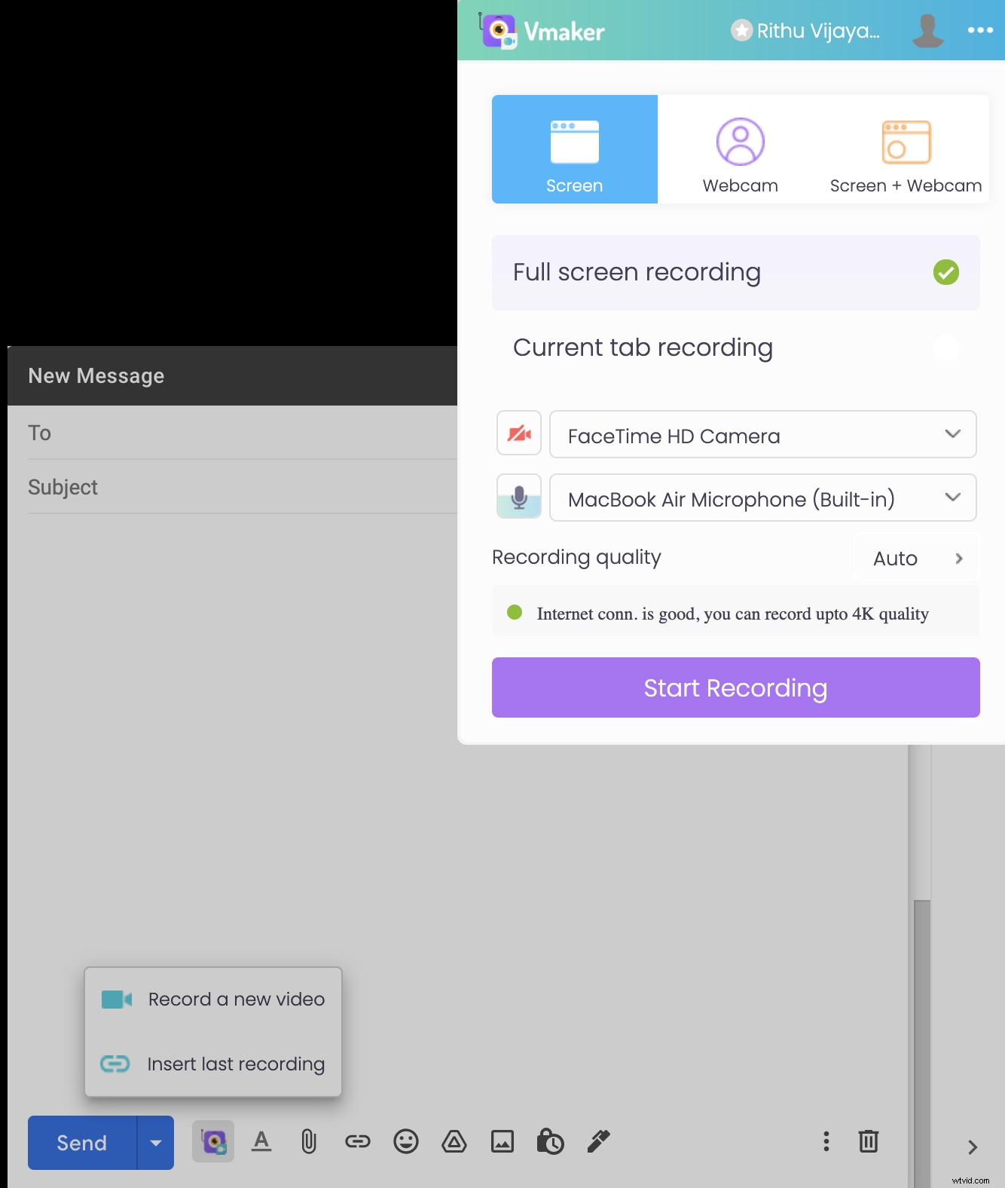Click Record a new video

[x=213, y=1000]
